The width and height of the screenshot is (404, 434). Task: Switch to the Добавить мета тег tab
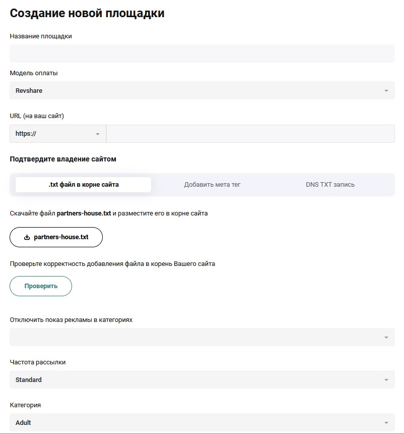(x=212, y=185)
